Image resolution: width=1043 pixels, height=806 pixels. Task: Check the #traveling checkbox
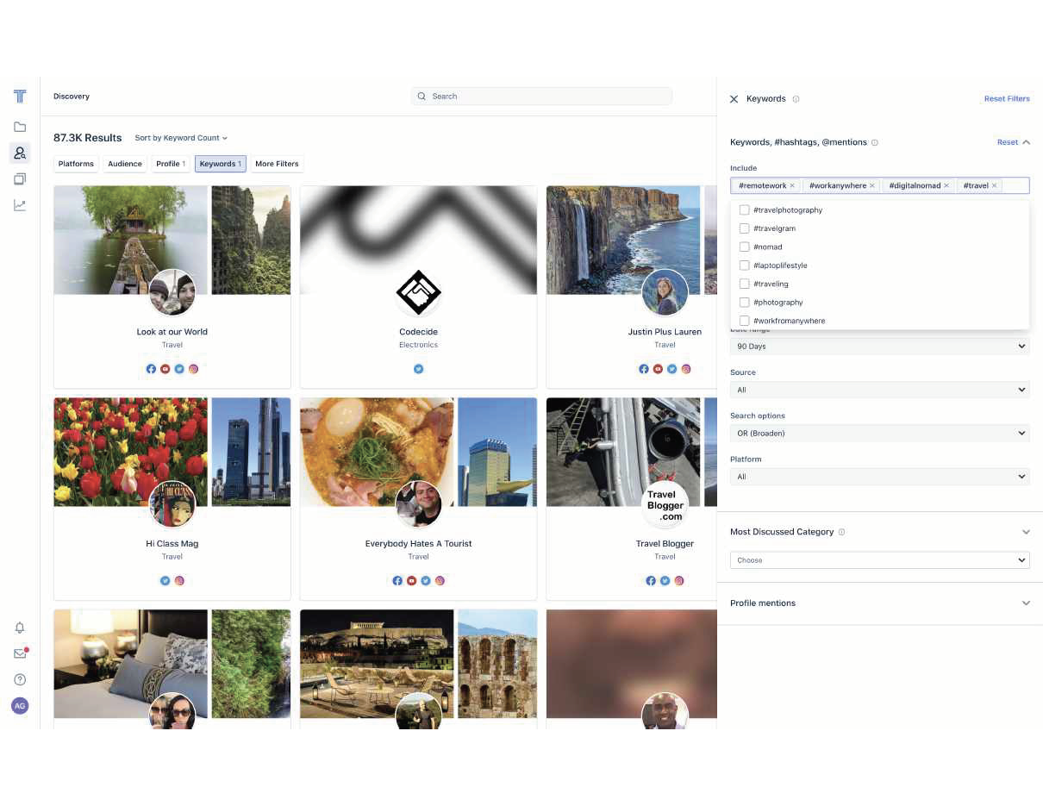click(745, 284)
